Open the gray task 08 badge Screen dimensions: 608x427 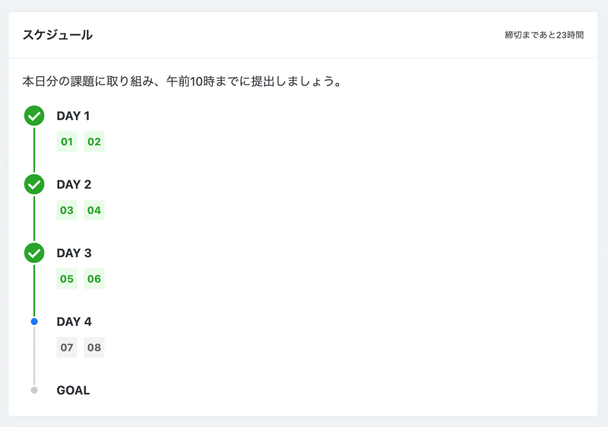click(x=94, y=347)
